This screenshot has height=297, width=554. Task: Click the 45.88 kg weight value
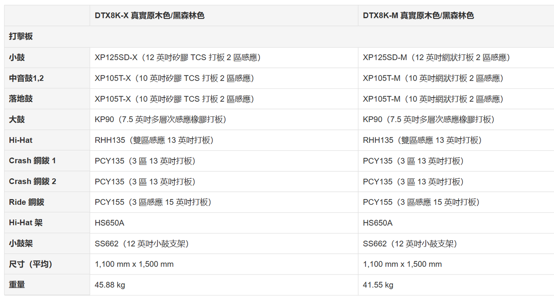[110, 285]
